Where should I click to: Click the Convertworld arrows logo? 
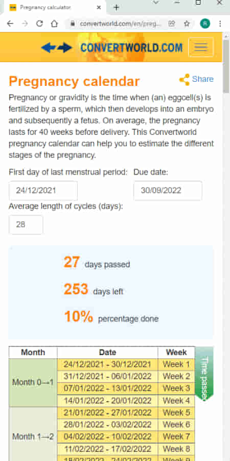[56, 48]
